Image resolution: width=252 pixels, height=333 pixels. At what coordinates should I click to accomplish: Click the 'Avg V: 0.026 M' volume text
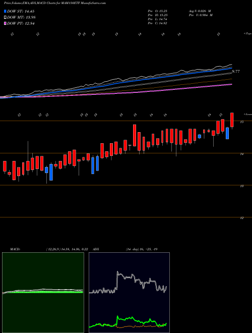200,11
